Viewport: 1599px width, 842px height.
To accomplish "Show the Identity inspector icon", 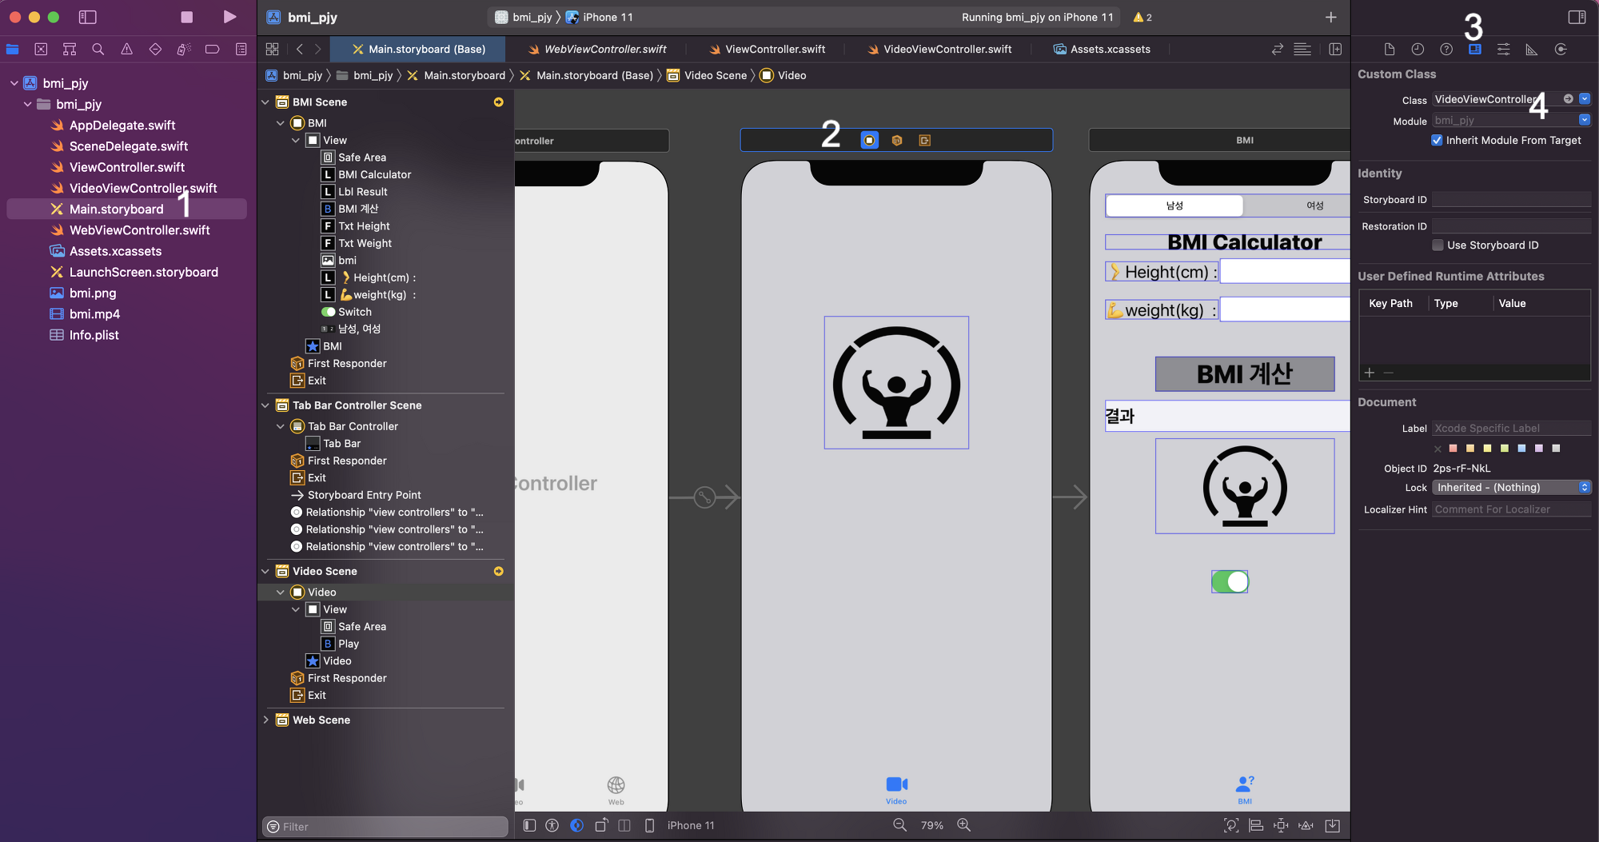I will (1475, 50).
